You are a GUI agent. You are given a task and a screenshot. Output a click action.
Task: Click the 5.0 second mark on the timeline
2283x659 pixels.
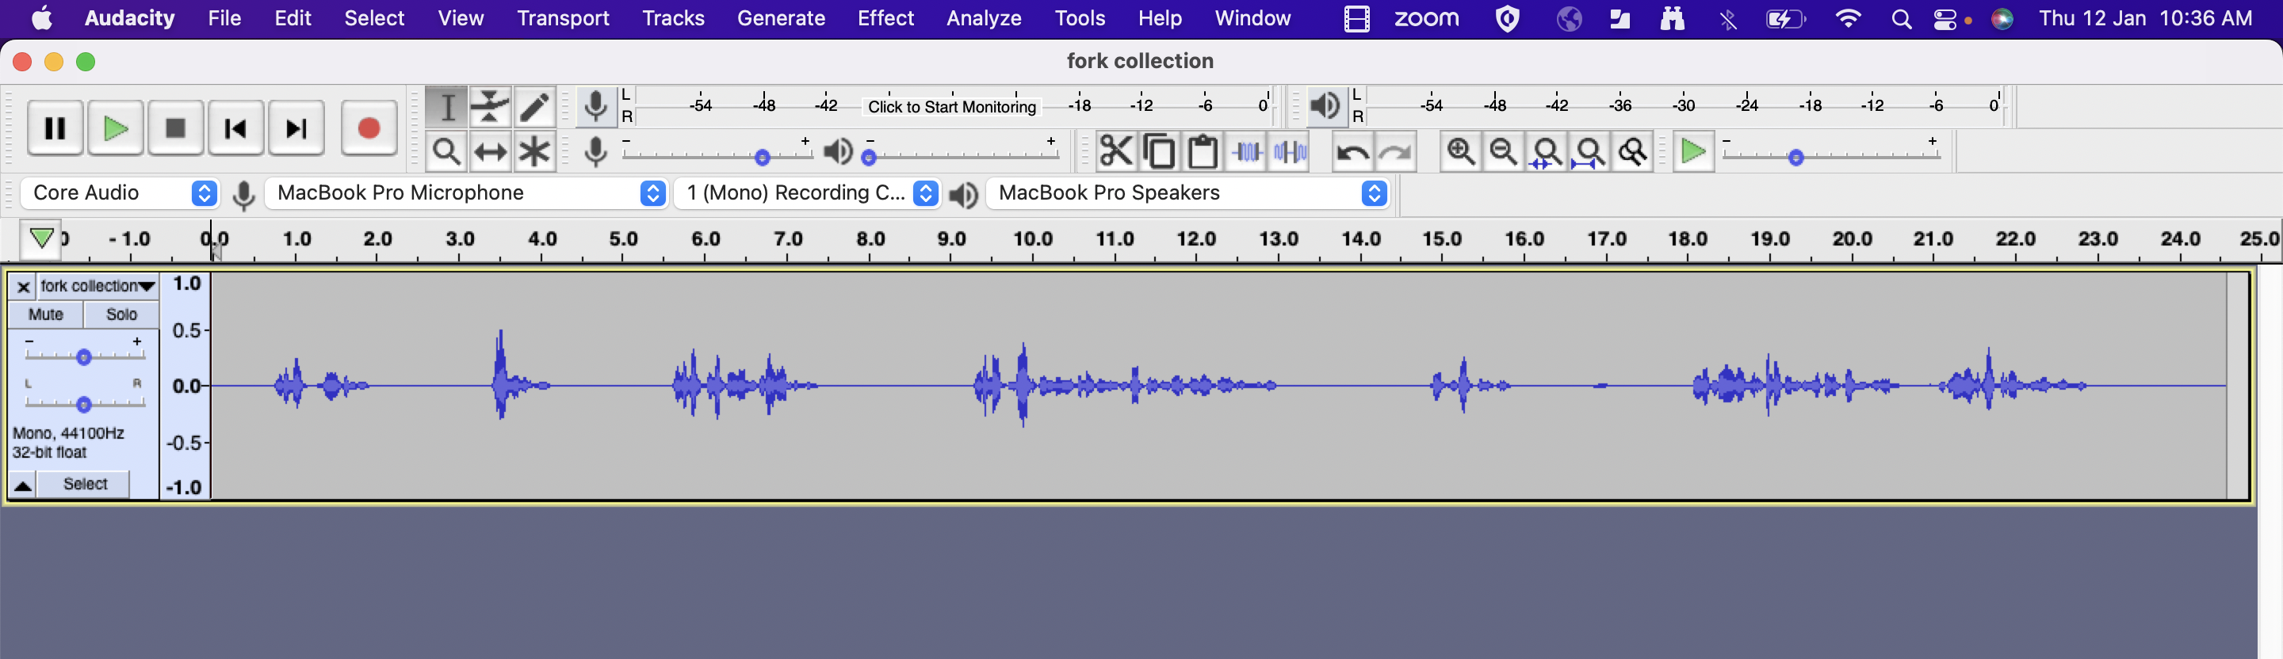pos(623,239)
